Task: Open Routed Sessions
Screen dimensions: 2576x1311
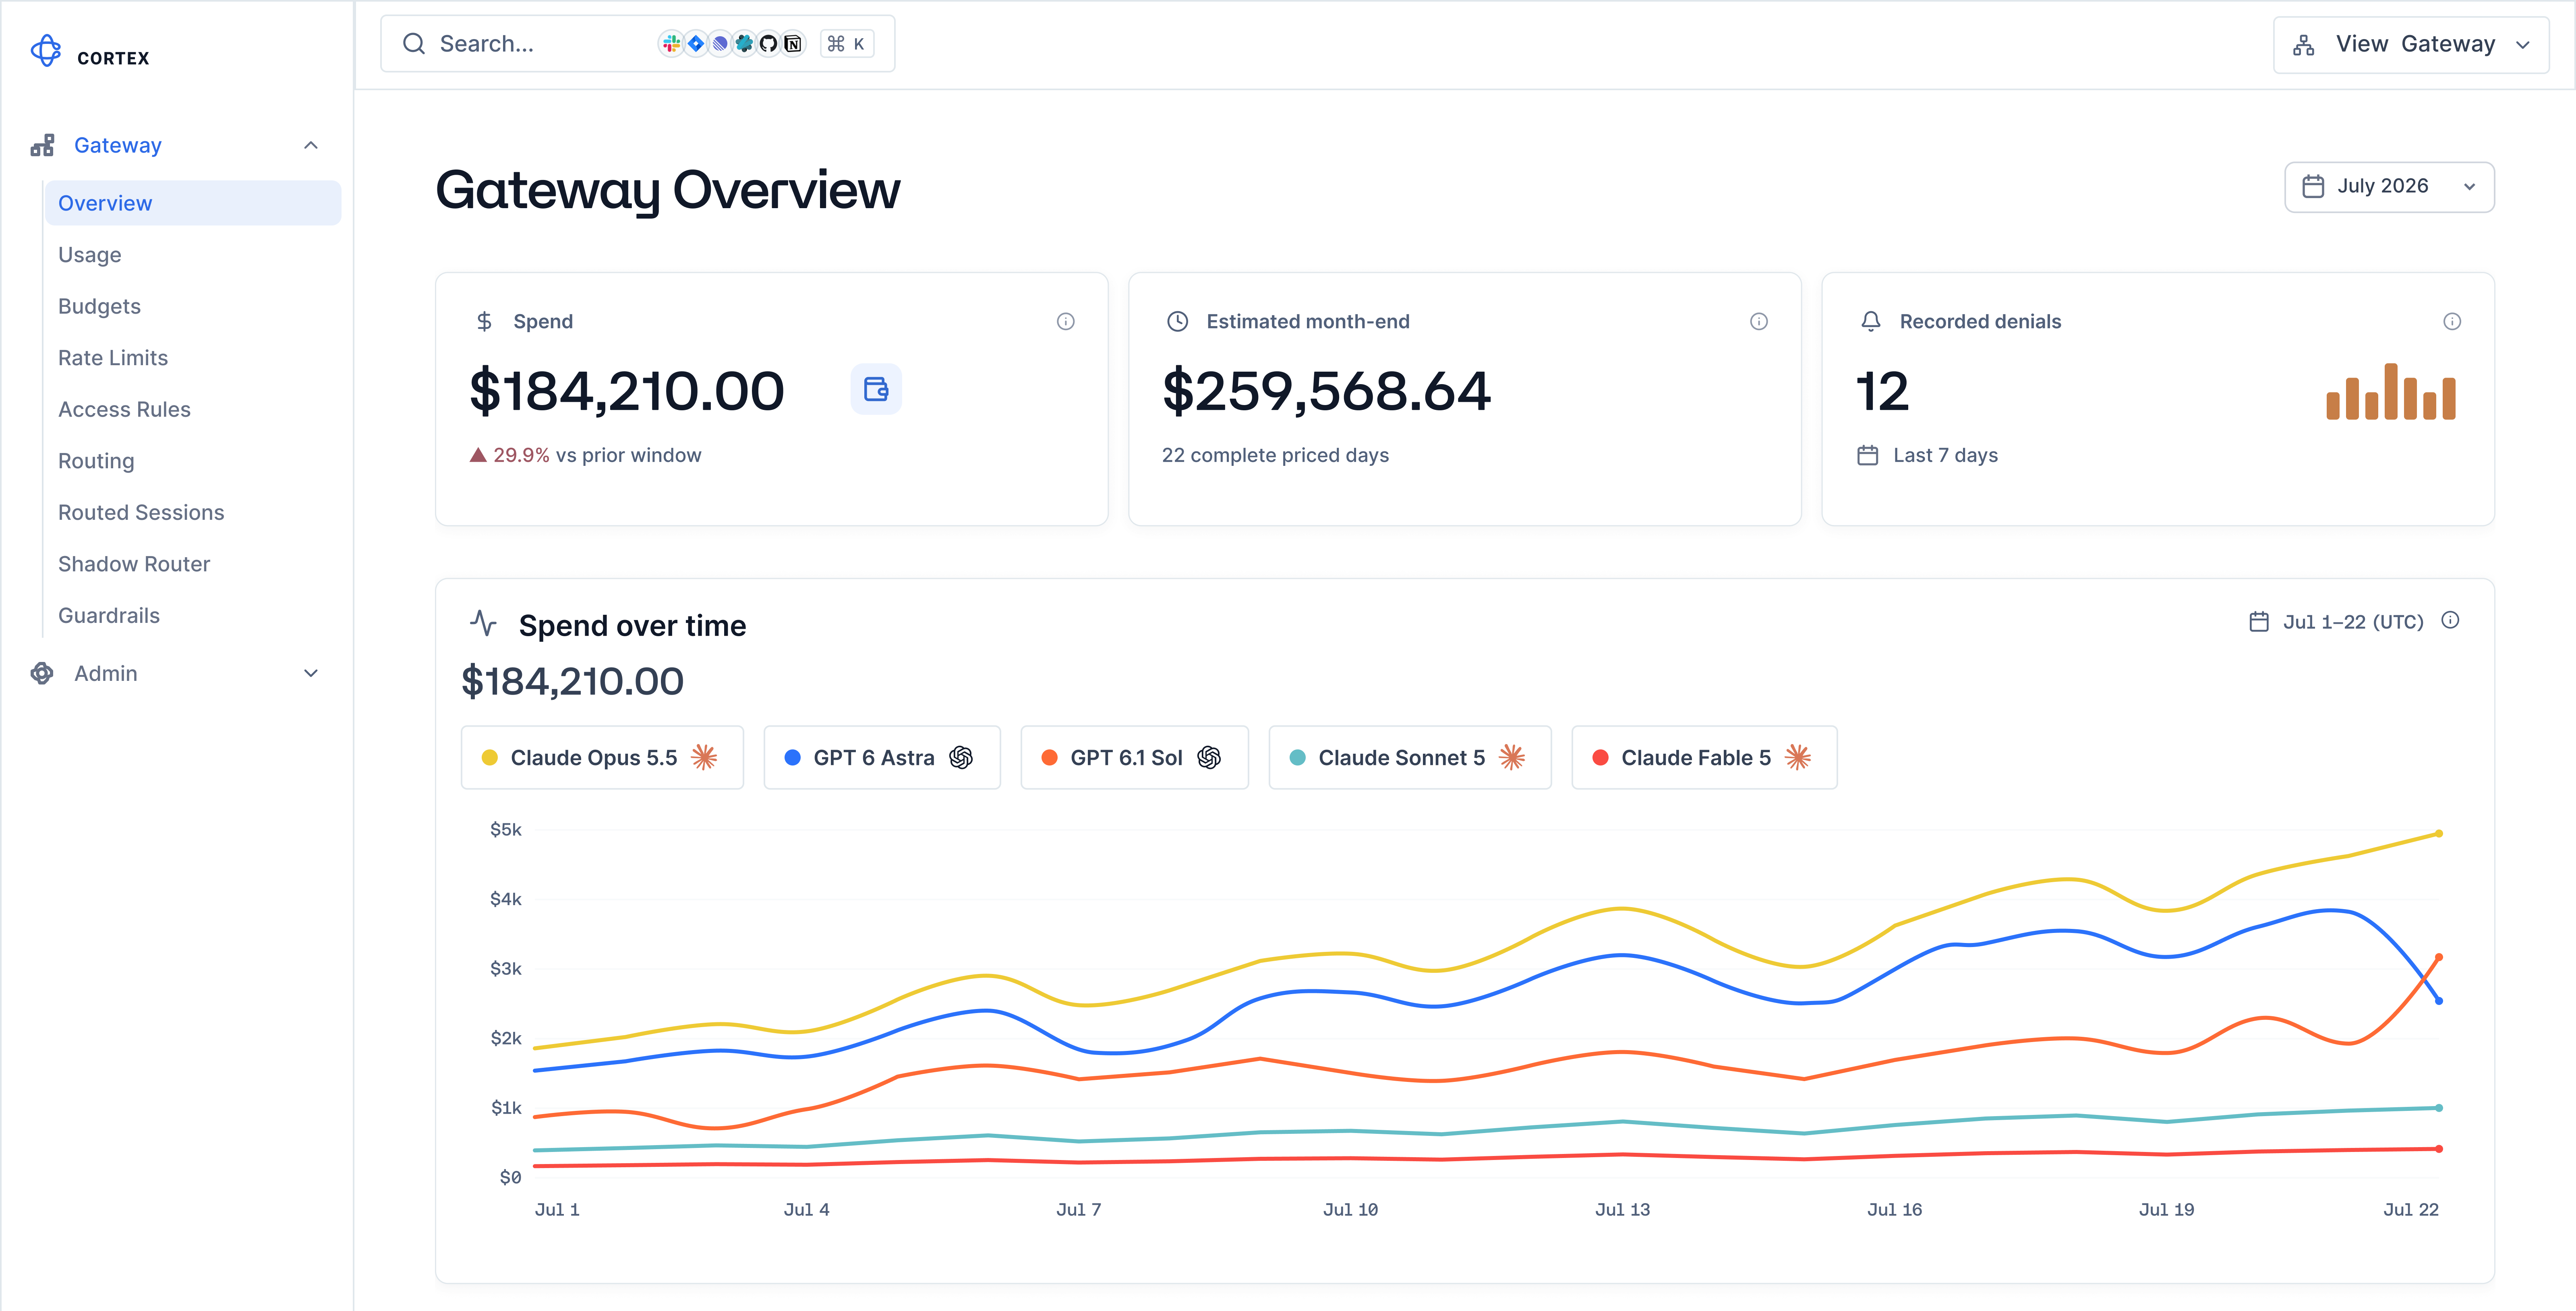Action: tap(141, 513)
